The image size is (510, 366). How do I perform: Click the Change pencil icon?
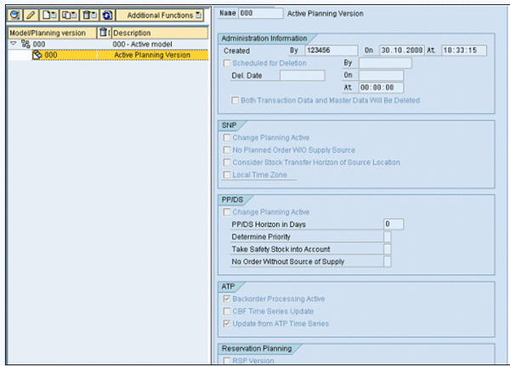pos(29,15)
